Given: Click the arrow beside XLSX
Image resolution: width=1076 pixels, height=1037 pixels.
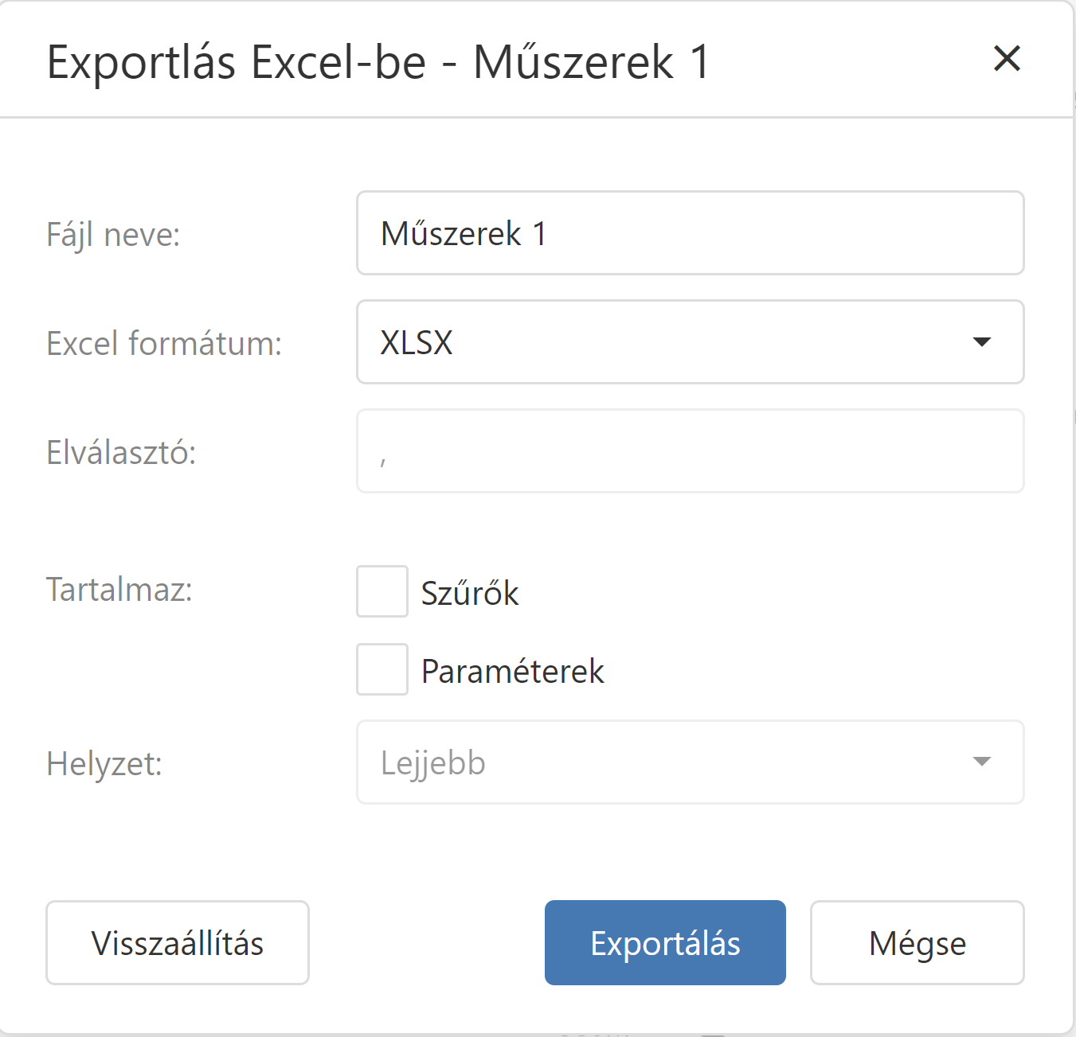Looking at the screenshot, I should 981,342.
